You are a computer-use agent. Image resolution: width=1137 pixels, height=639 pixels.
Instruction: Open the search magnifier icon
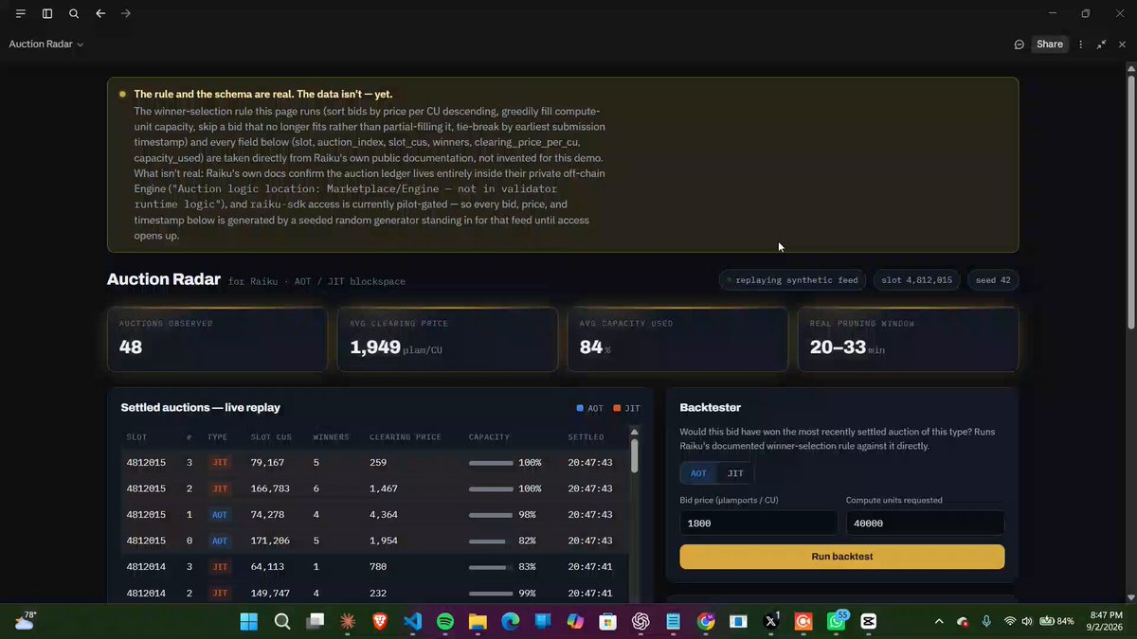(x=74, y=14)
